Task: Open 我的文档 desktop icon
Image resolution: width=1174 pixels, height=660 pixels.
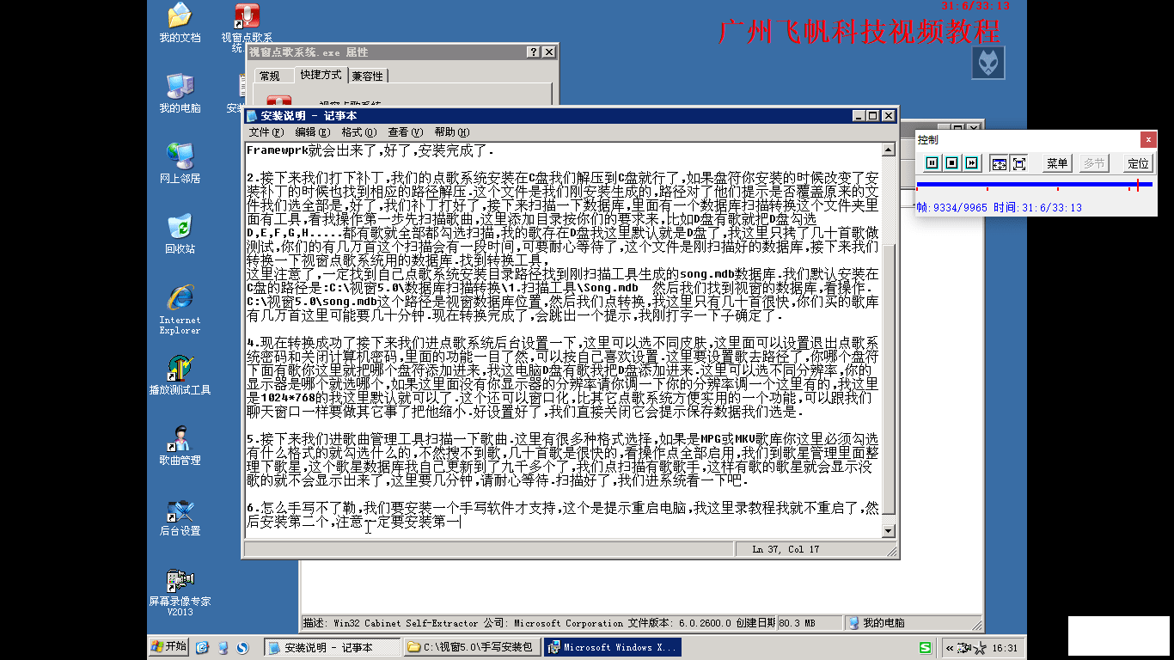Action: [180, 23]
